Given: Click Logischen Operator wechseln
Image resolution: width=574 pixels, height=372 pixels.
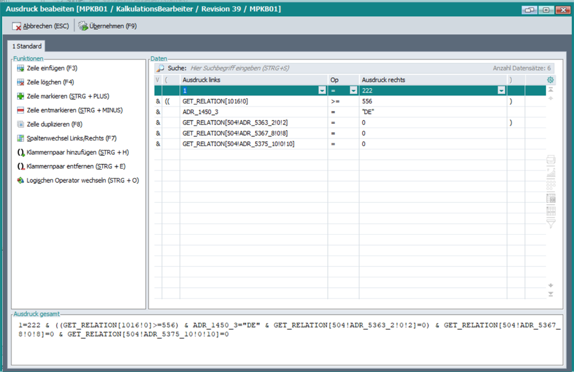Looking at the screenshot, I should (82, 181).
